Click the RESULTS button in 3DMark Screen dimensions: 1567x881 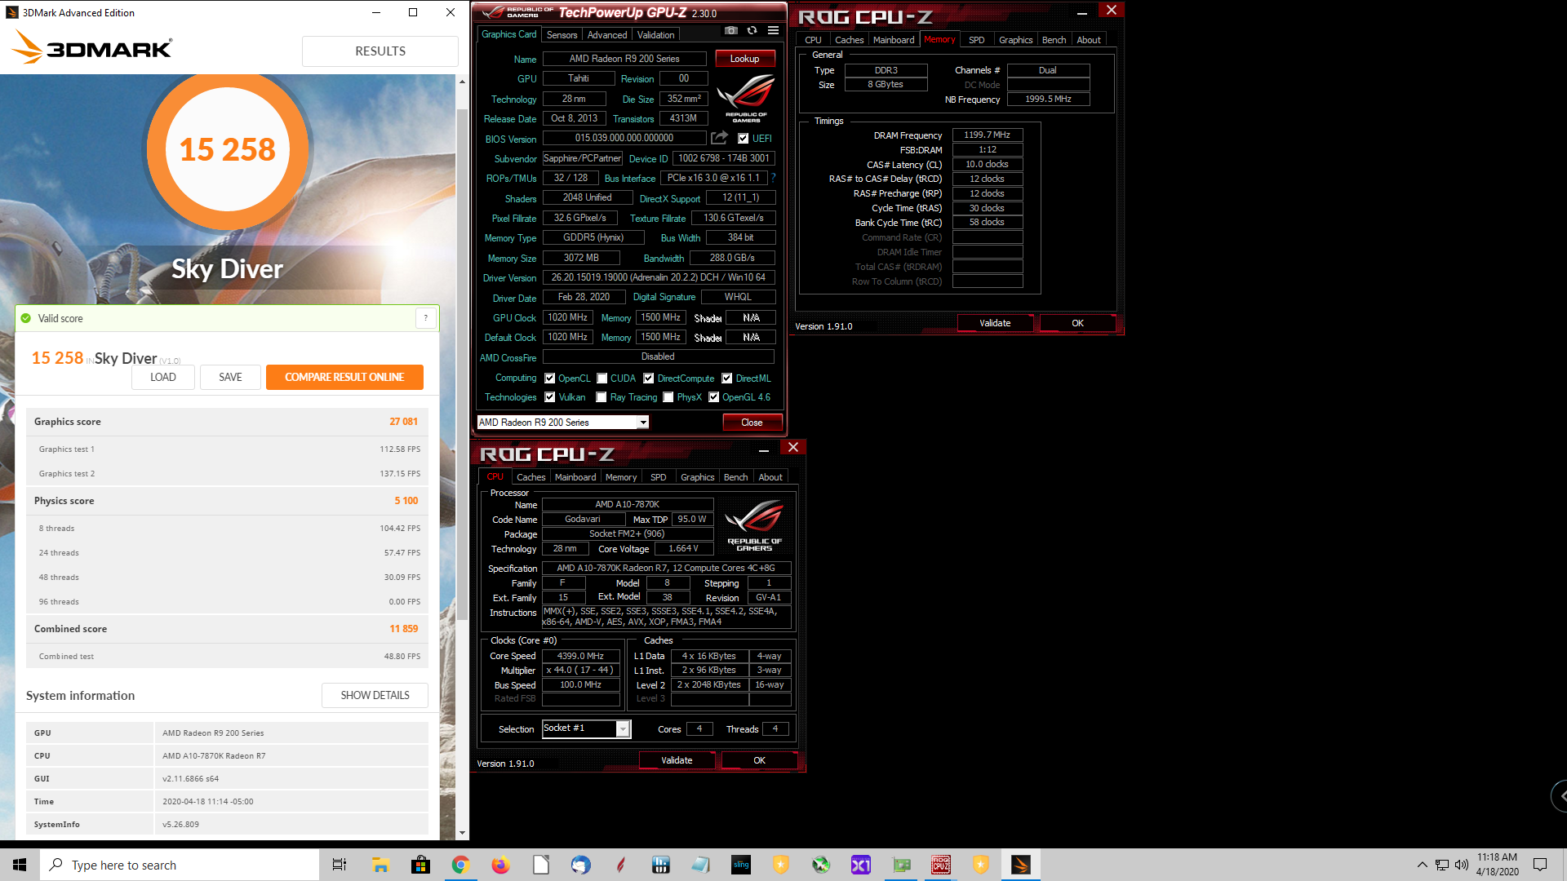pos(380,51)
